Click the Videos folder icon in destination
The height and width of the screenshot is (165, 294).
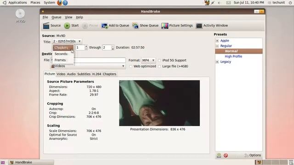click(x=53, y=66)
